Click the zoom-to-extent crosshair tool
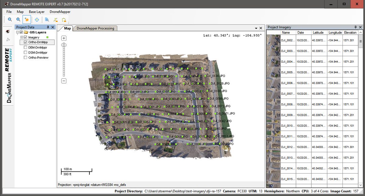Image resolution: width=365 pixels, height=196 pixels. [x=36, y=19]
